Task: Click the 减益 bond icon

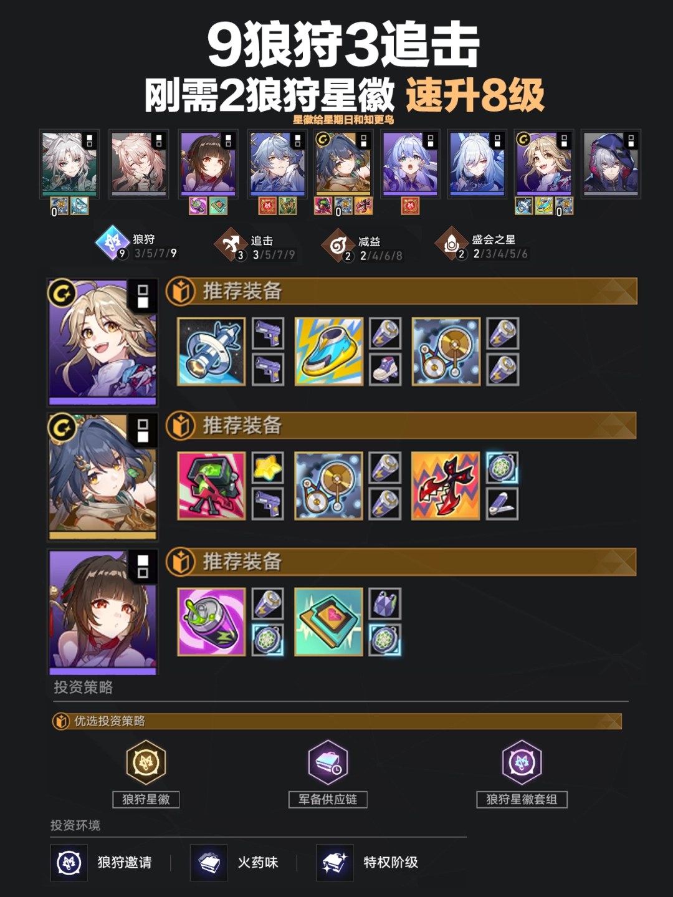Action: coord(338,245)
